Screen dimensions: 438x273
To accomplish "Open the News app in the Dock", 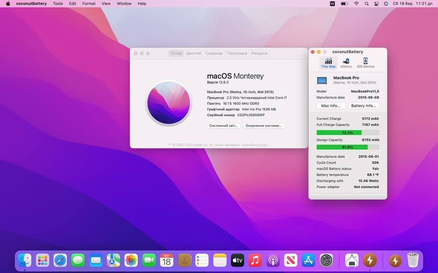I will pos(290,260).
